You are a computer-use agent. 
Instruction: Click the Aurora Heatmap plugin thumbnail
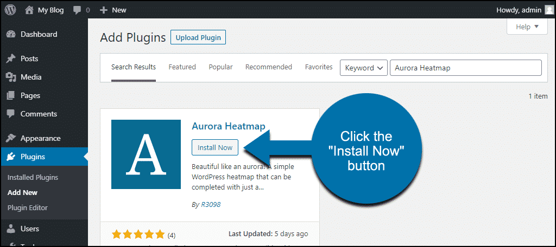[146, 154]
